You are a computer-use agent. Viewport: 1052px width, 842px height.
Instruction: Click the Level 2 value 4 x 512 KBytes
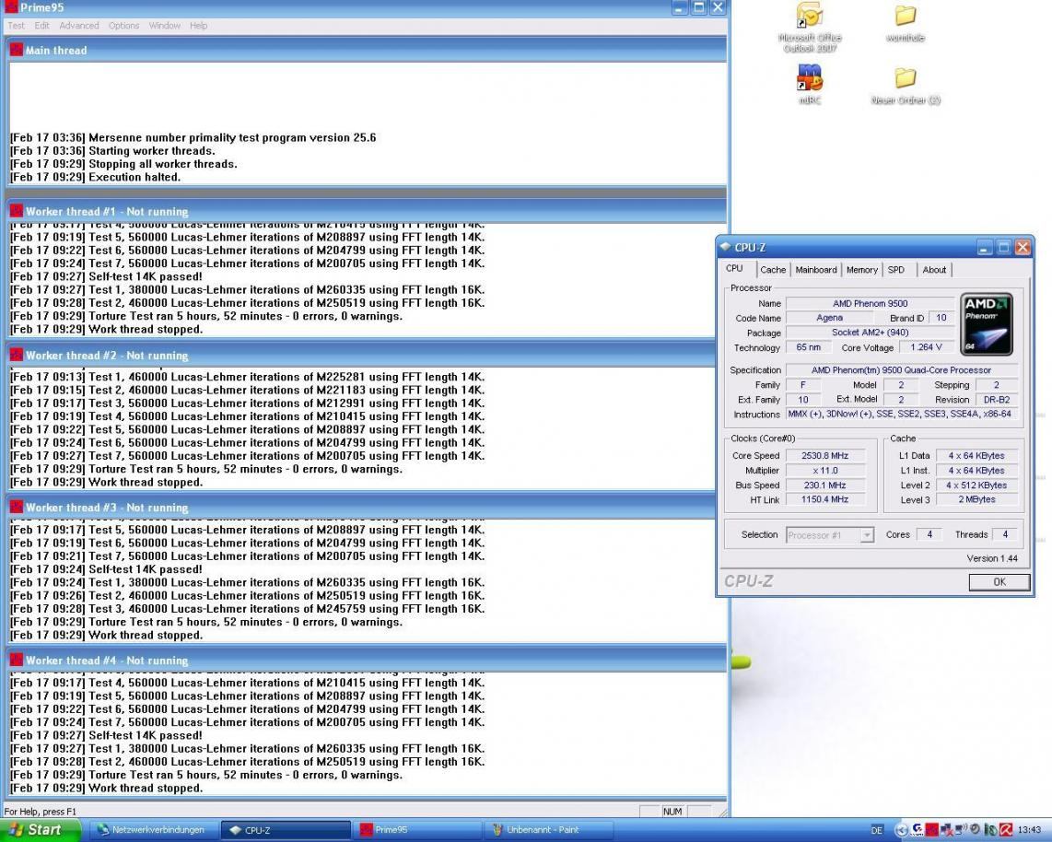976,485
